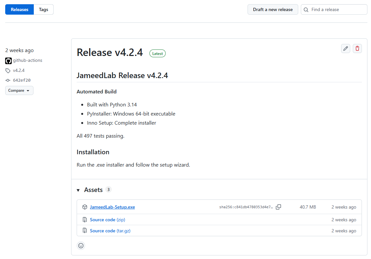The image size is (371, 259).
Task: Click the Assets heading label
Action: pyautogui.click(x=94, y=190)
